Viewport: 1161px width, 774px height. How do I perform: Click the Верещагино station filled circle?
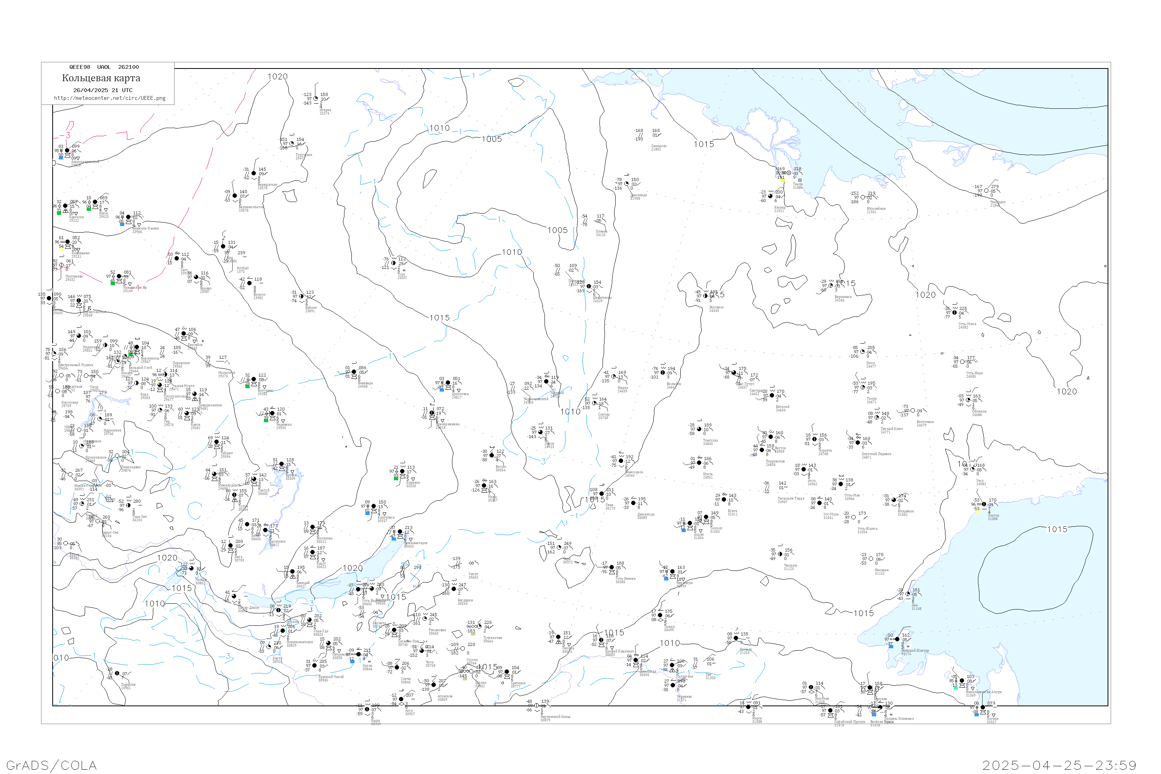pos(254,173)
